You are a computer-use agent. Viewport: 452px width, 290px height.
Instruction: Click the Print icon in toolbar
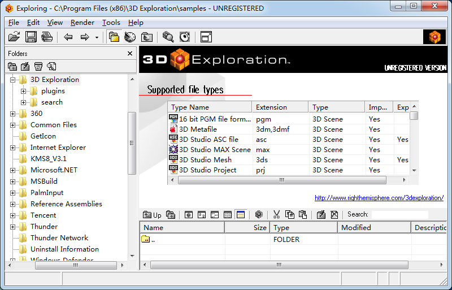[46, 37]
